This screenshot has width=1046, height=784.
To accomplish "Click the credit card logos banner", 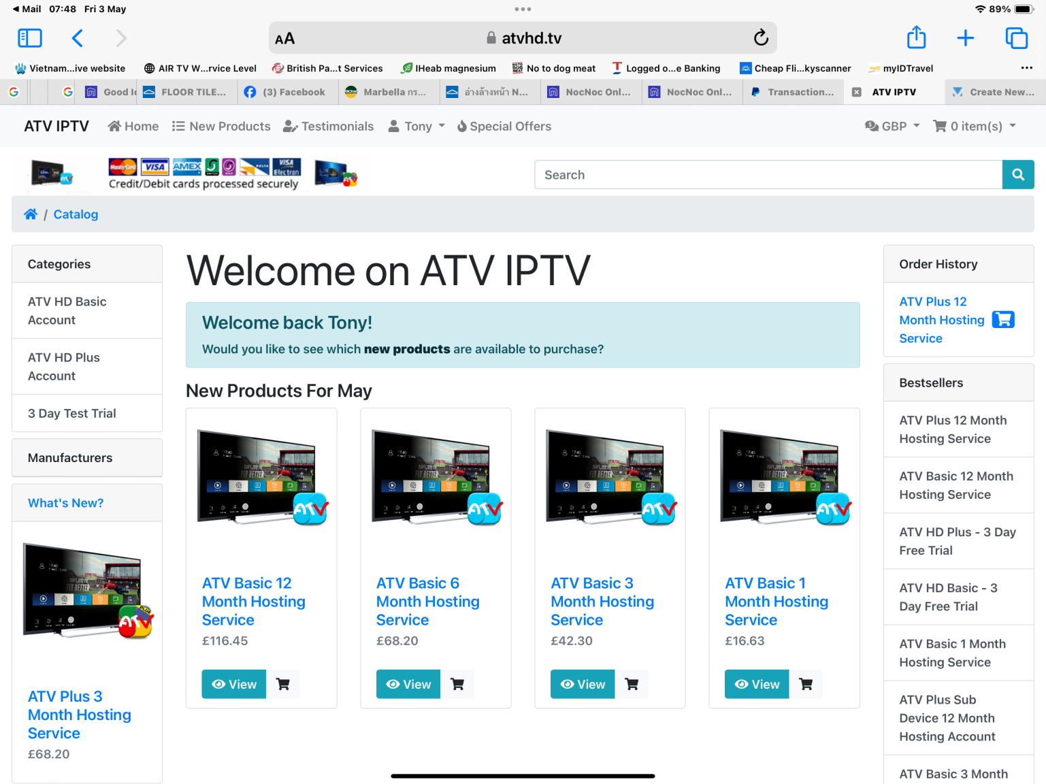I will click(204, 174).
